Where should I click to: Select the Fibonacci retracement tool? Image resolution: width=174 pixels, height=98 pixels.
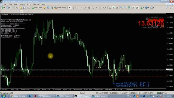pyautogui.click(x=92, y=8)
